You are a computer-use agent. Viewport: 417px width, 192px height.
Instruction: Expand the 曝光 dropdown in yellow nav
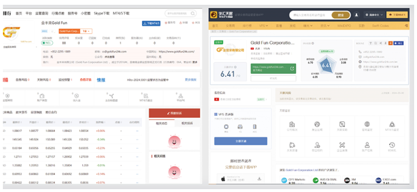(307, 26)
